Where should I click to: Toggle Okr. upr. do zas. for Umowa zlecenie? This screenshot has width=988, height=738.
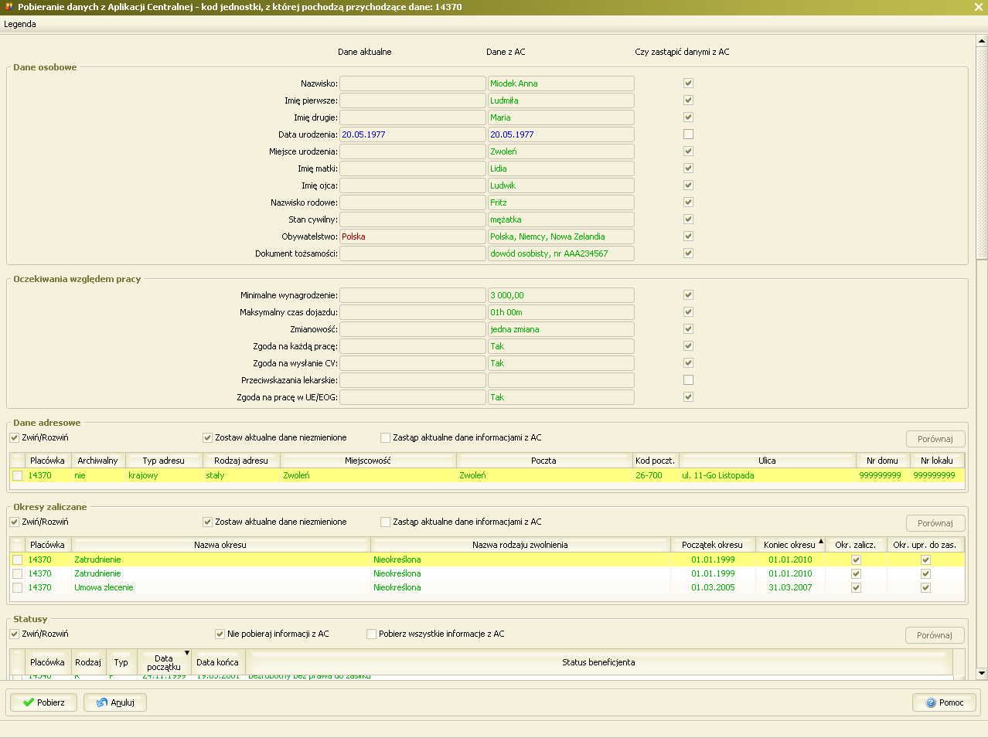(925, 588)
